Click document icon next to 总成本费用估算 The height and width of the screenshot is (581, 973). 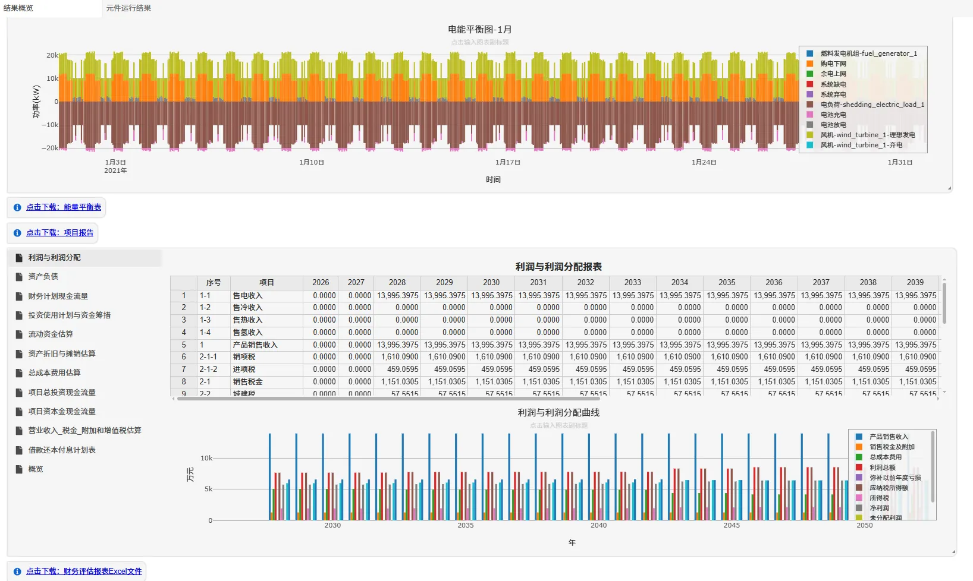click(19, 373)
